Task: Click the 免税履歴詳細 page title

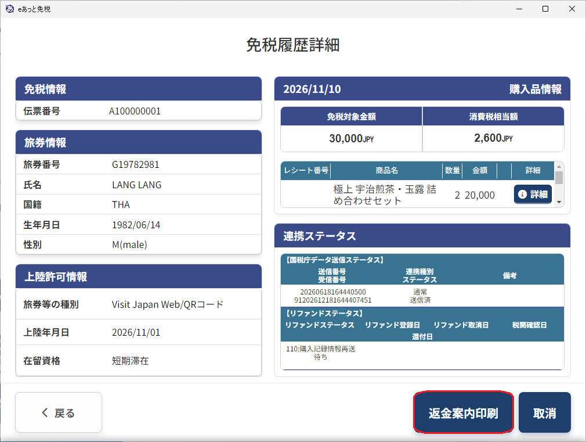Action: pos(292,45)
